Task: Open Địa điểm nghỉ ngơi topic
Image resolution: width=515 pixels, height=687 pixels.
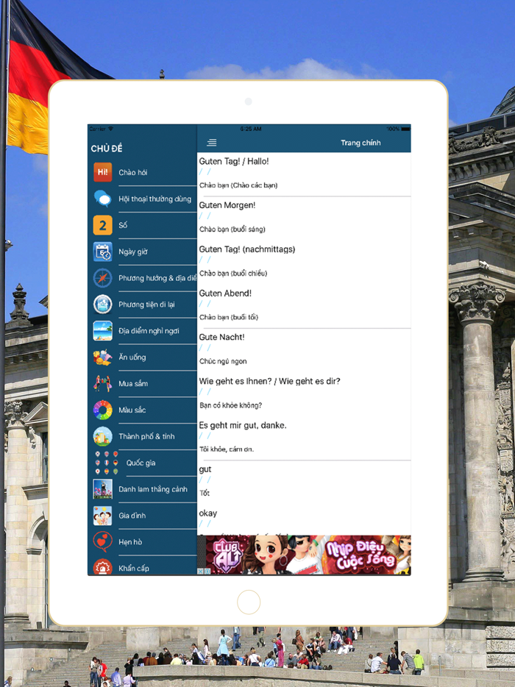Action: click(x=143, y=331)
